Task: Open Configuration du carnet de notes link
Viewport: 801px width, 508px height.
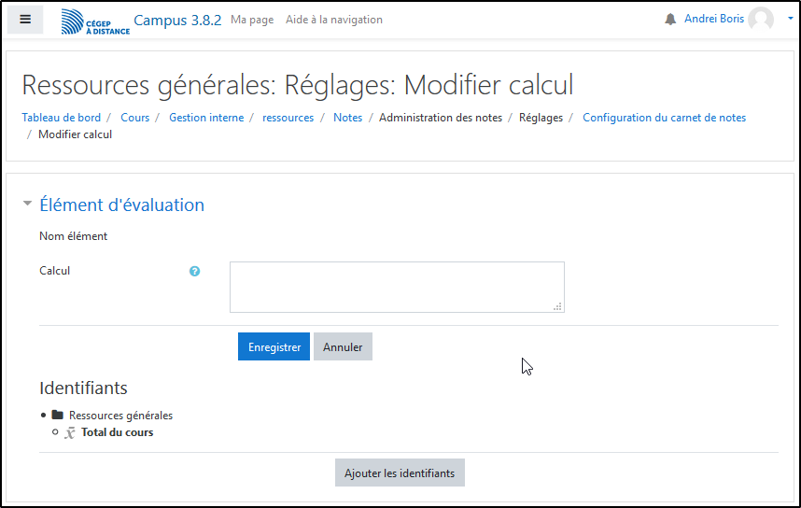Action: click(664, 118)
